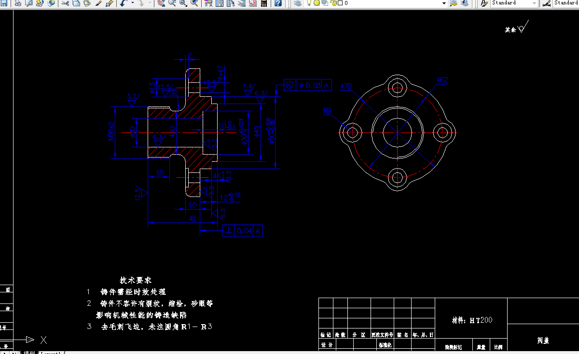
Task: Select the 模型 (Model) tab
Action: point(29,353)
